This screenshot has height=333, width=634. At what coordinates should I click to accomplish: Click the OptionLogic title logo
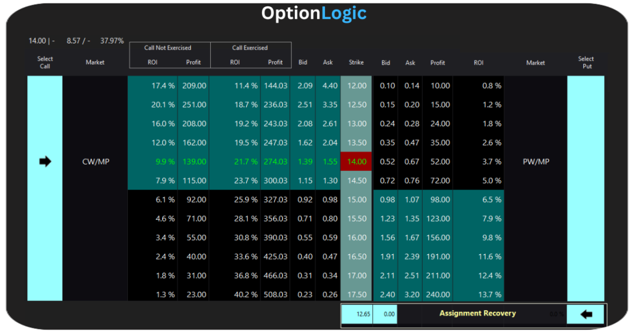click(314, 13)
